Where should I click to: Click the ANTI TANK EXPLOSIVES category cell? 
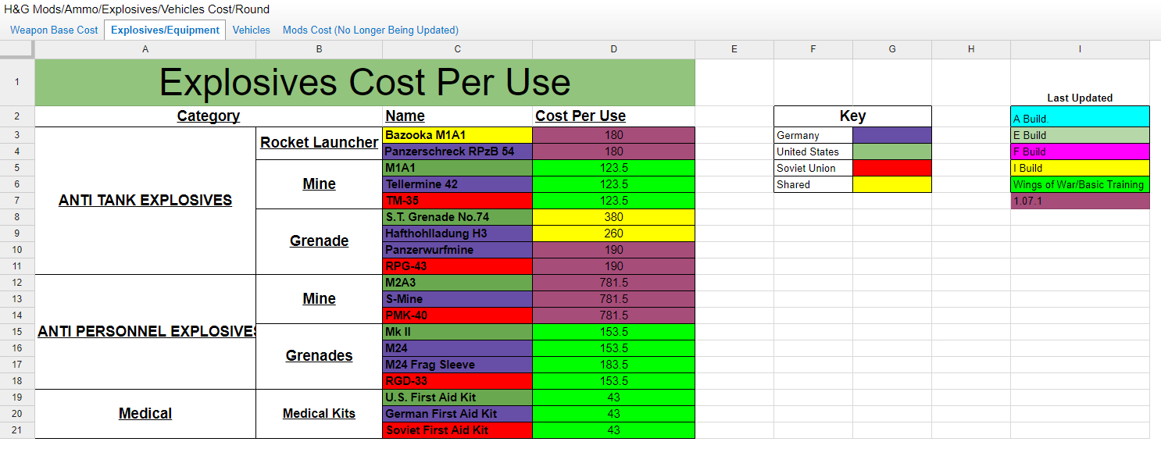click(x=145, y=201)
